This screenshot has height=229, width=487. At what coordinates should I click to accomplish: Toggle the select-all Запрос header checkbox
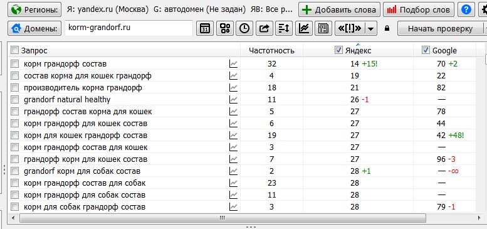point(14,50)
